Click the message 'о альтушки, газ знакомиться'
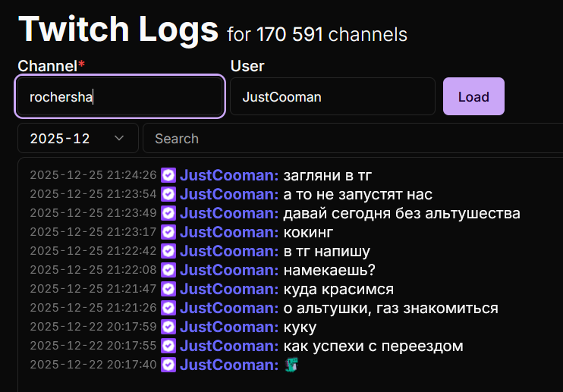The height and width of the screenshot is (392, 563). [x=391, y=309]
